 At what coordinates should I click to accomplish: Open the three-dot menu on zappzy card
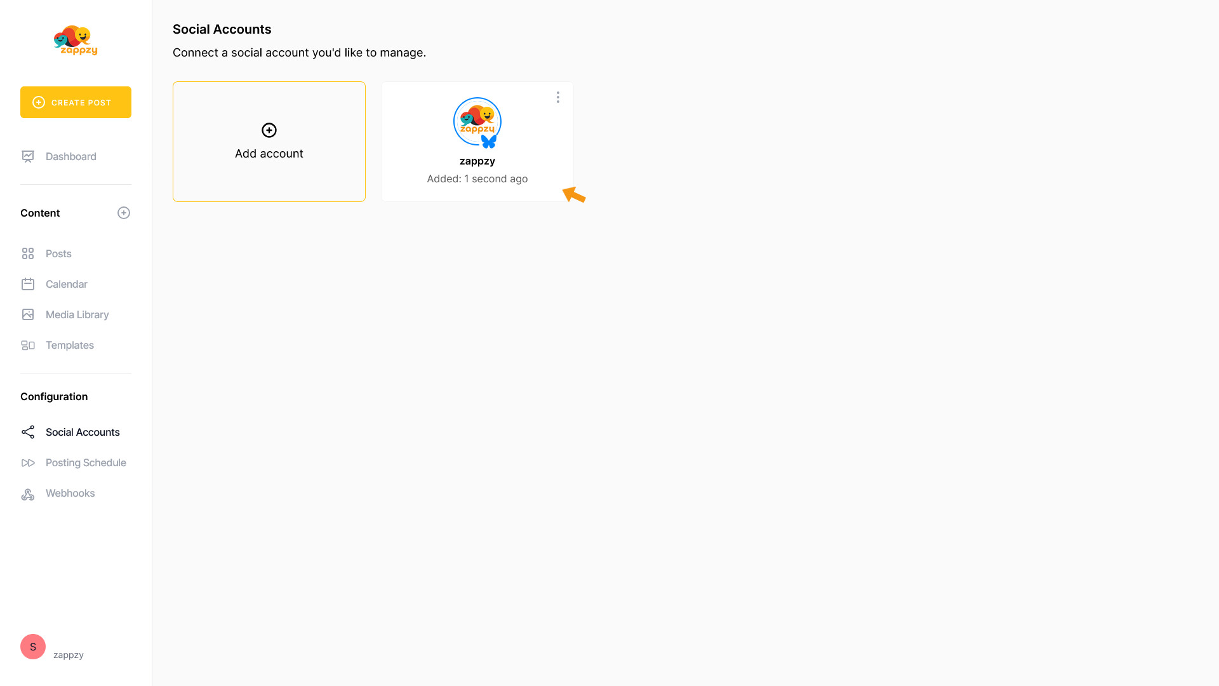[x=558, y=97]
